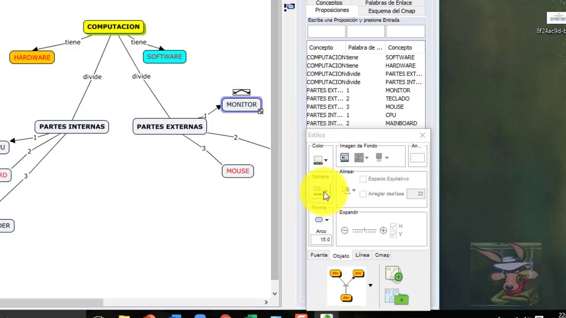
Task: Click the first proposition input field
Action: 326,31
